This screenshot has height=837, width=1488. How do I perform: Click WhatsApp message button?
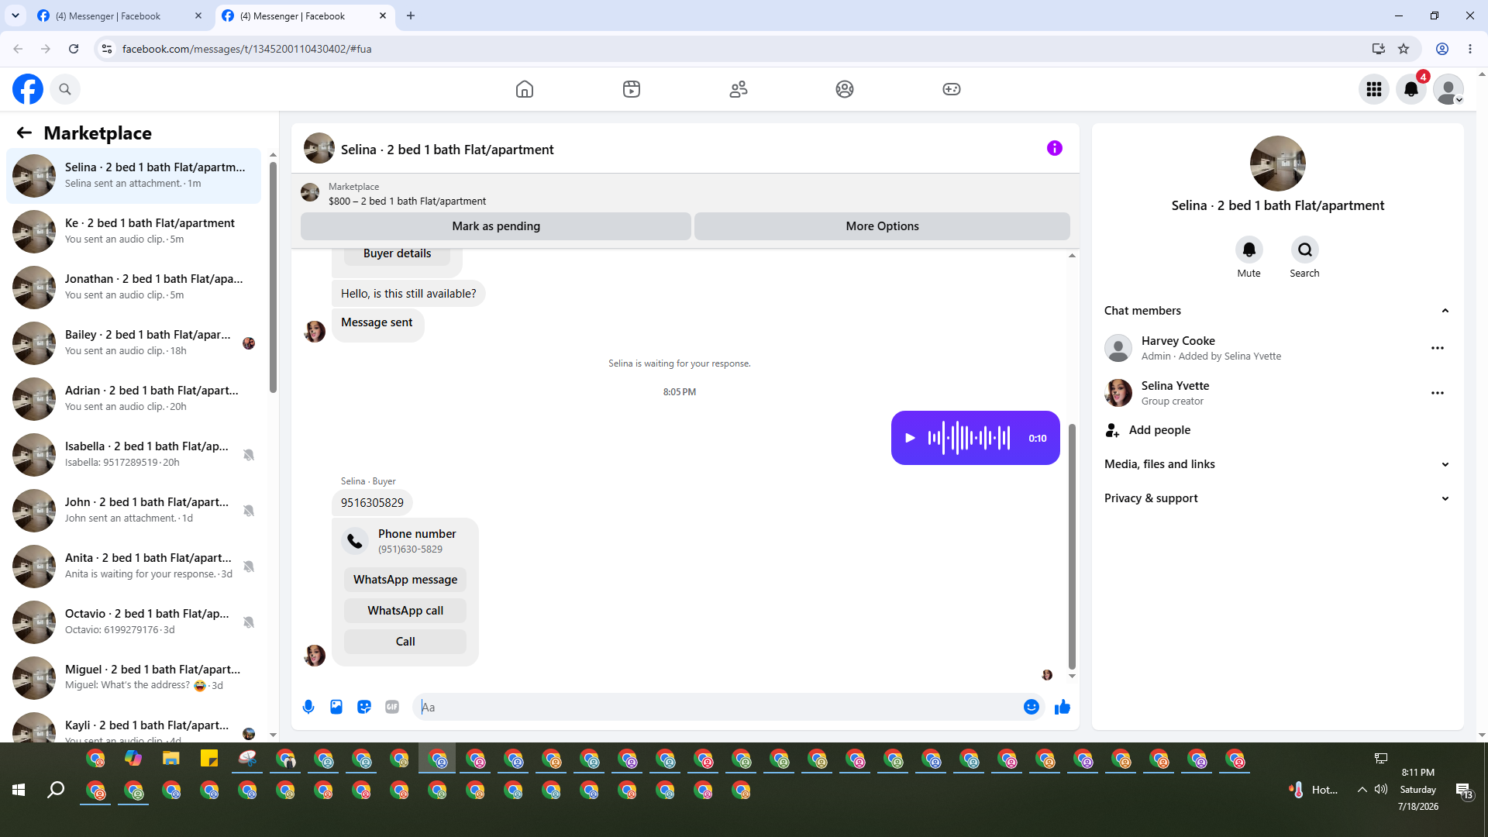(405, 580)
